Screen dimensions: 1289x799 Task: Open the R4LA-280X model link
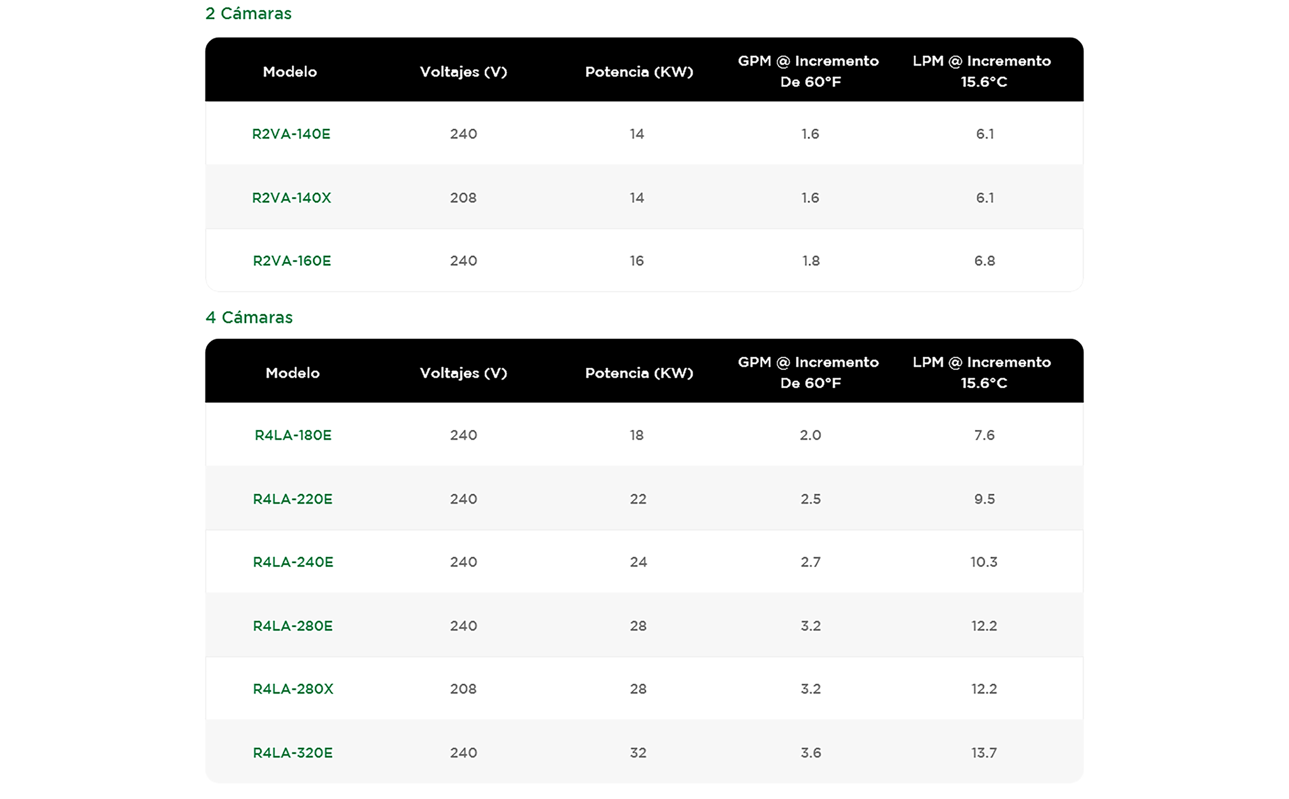click(293, 688)
